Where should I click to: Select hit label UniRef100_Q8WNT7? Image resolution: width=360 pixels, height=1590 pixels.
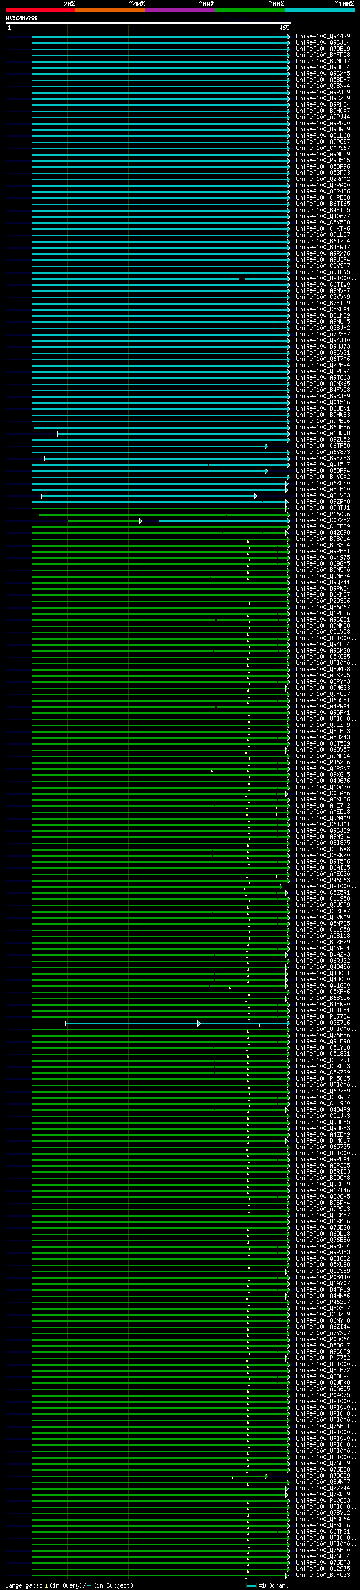pos(323,1482)
